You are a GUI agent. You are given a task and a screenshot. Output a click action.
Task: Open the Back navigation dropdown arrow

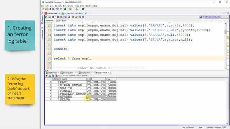pyautogui.click(x=68, y=9)
